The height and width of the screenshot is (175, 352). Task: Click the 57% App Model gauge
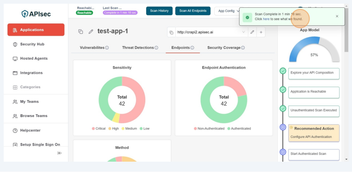pos(314,49)
